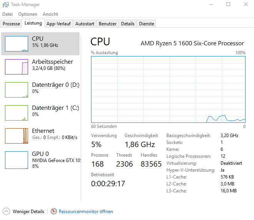Open the Datenträger 1 (C:) graph
The width and height of the screenshot is (254, 220).
[x=17, y=112]
